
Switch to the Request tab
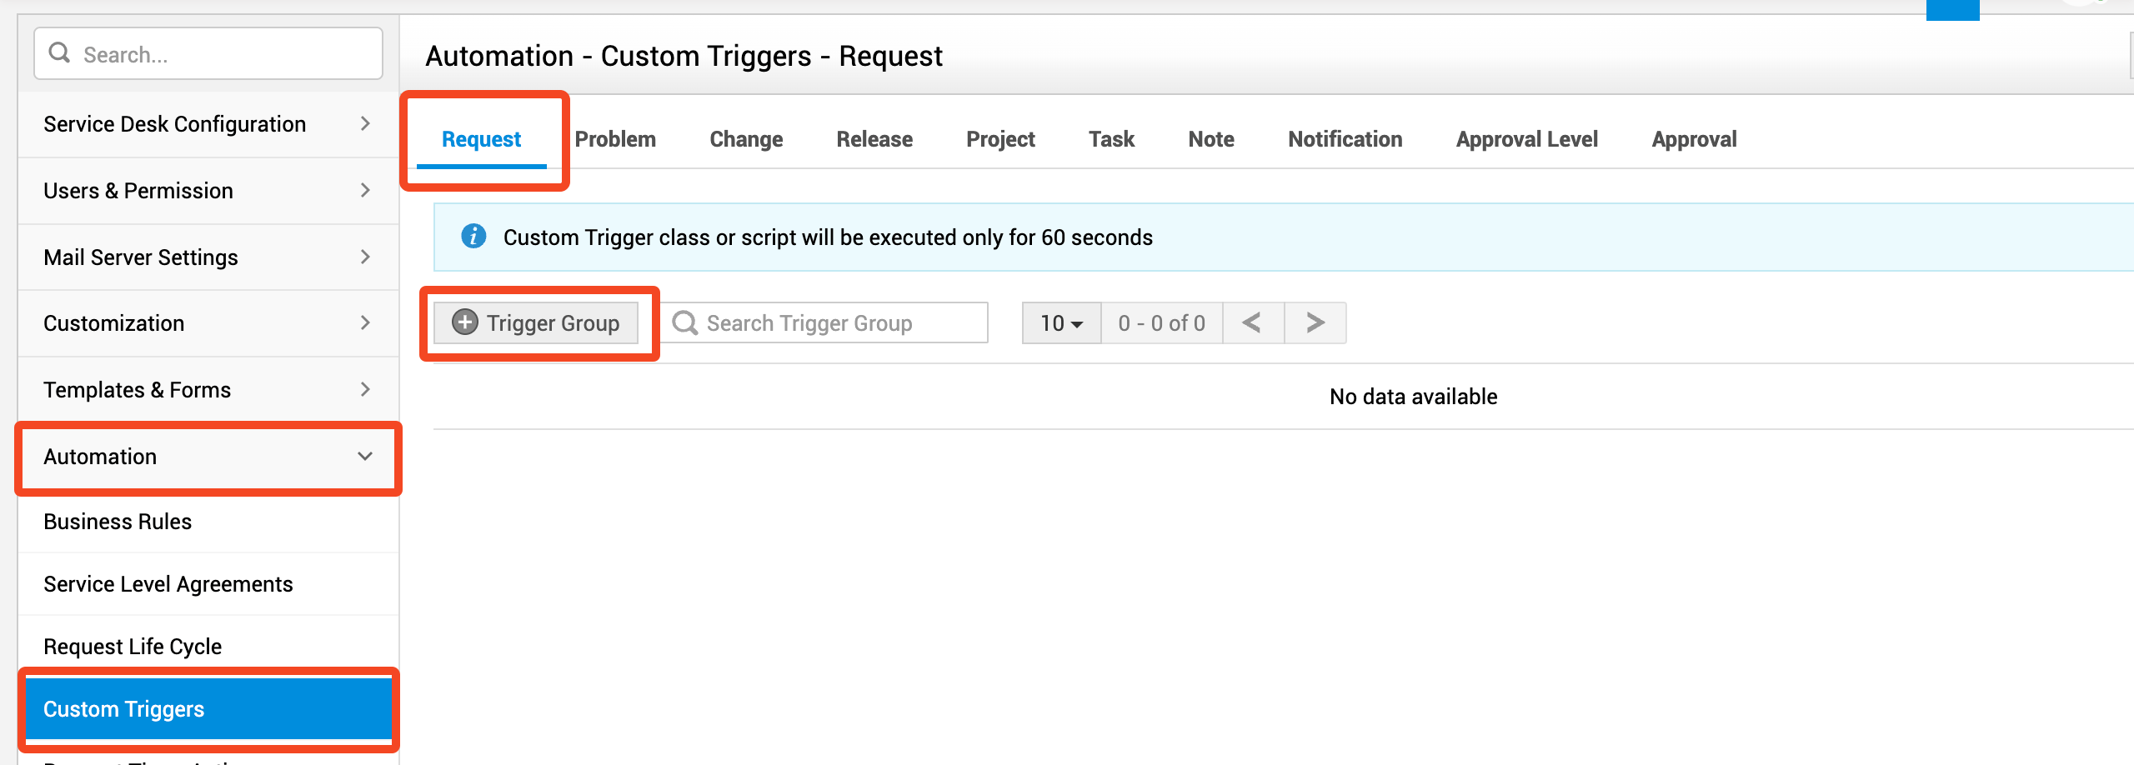pyautogui.click(x=481, y=139)
